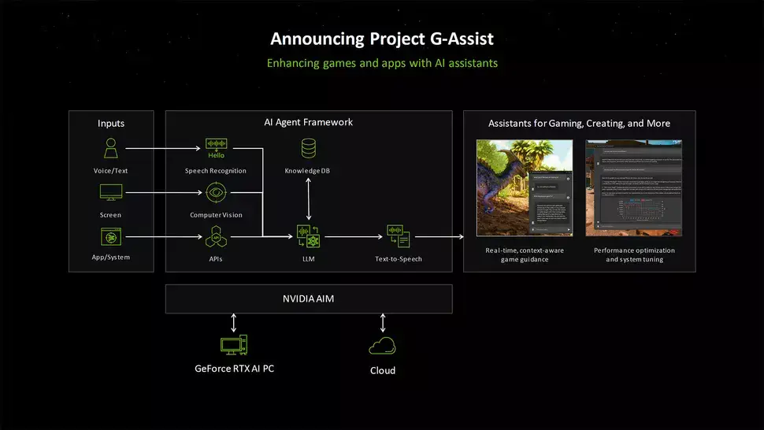Screen dimensions: 764x430
Task: Click the 'Computer Vision' label
Action: (216, 215)
